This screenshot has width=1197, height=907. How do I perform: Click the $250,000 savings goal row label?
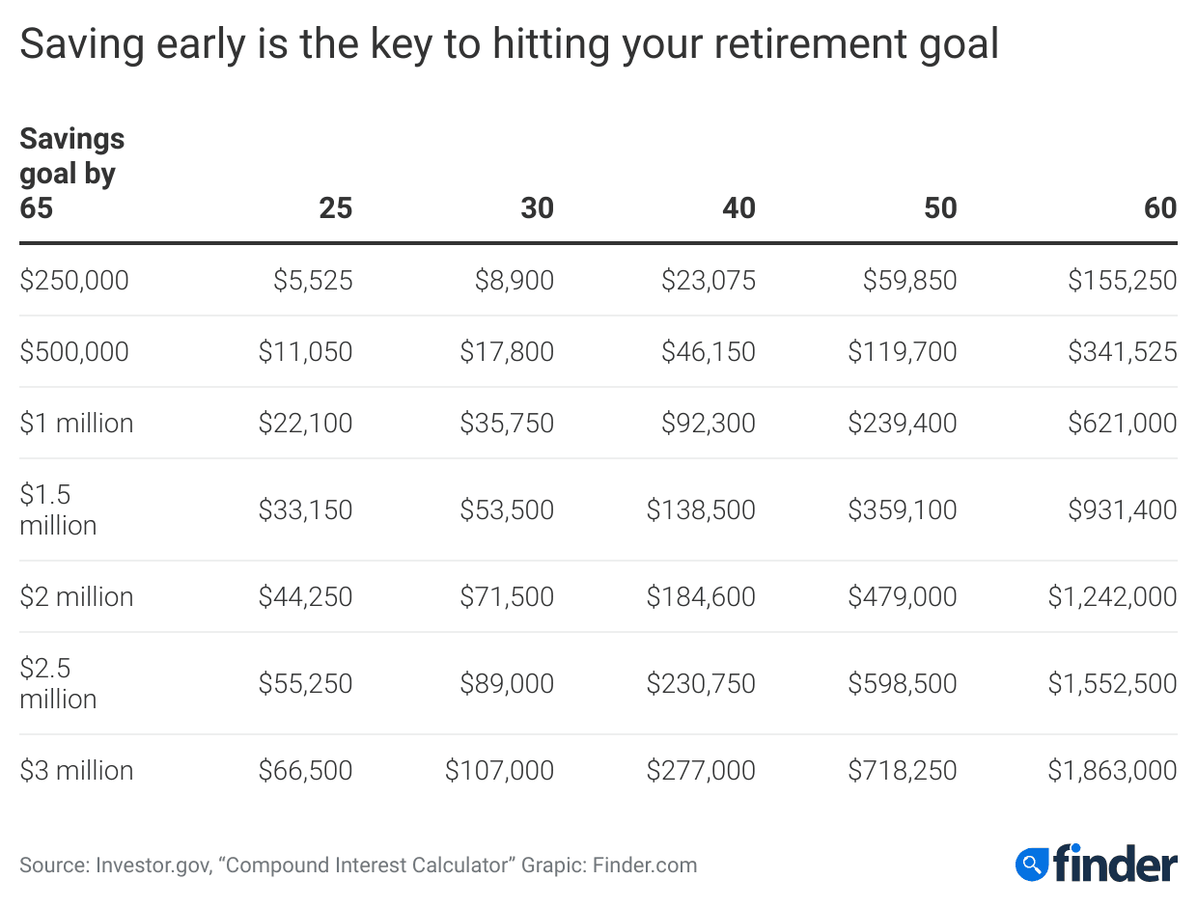tap(74, 281)
